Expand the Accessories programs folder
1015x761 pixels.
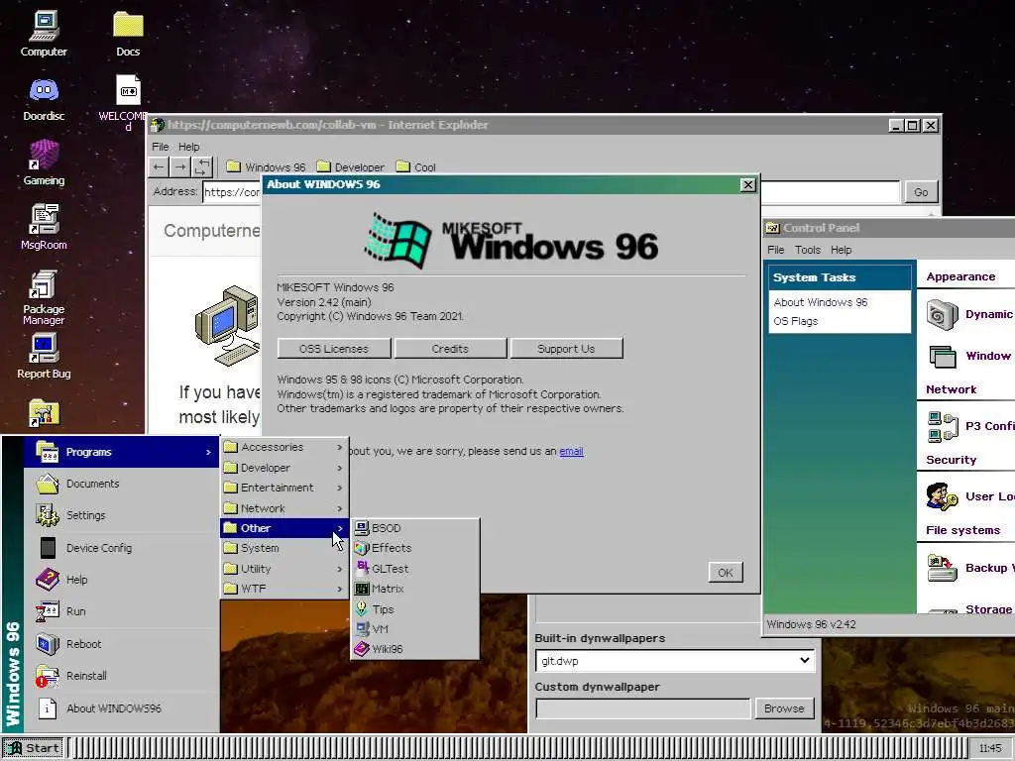tap(284, 447)
